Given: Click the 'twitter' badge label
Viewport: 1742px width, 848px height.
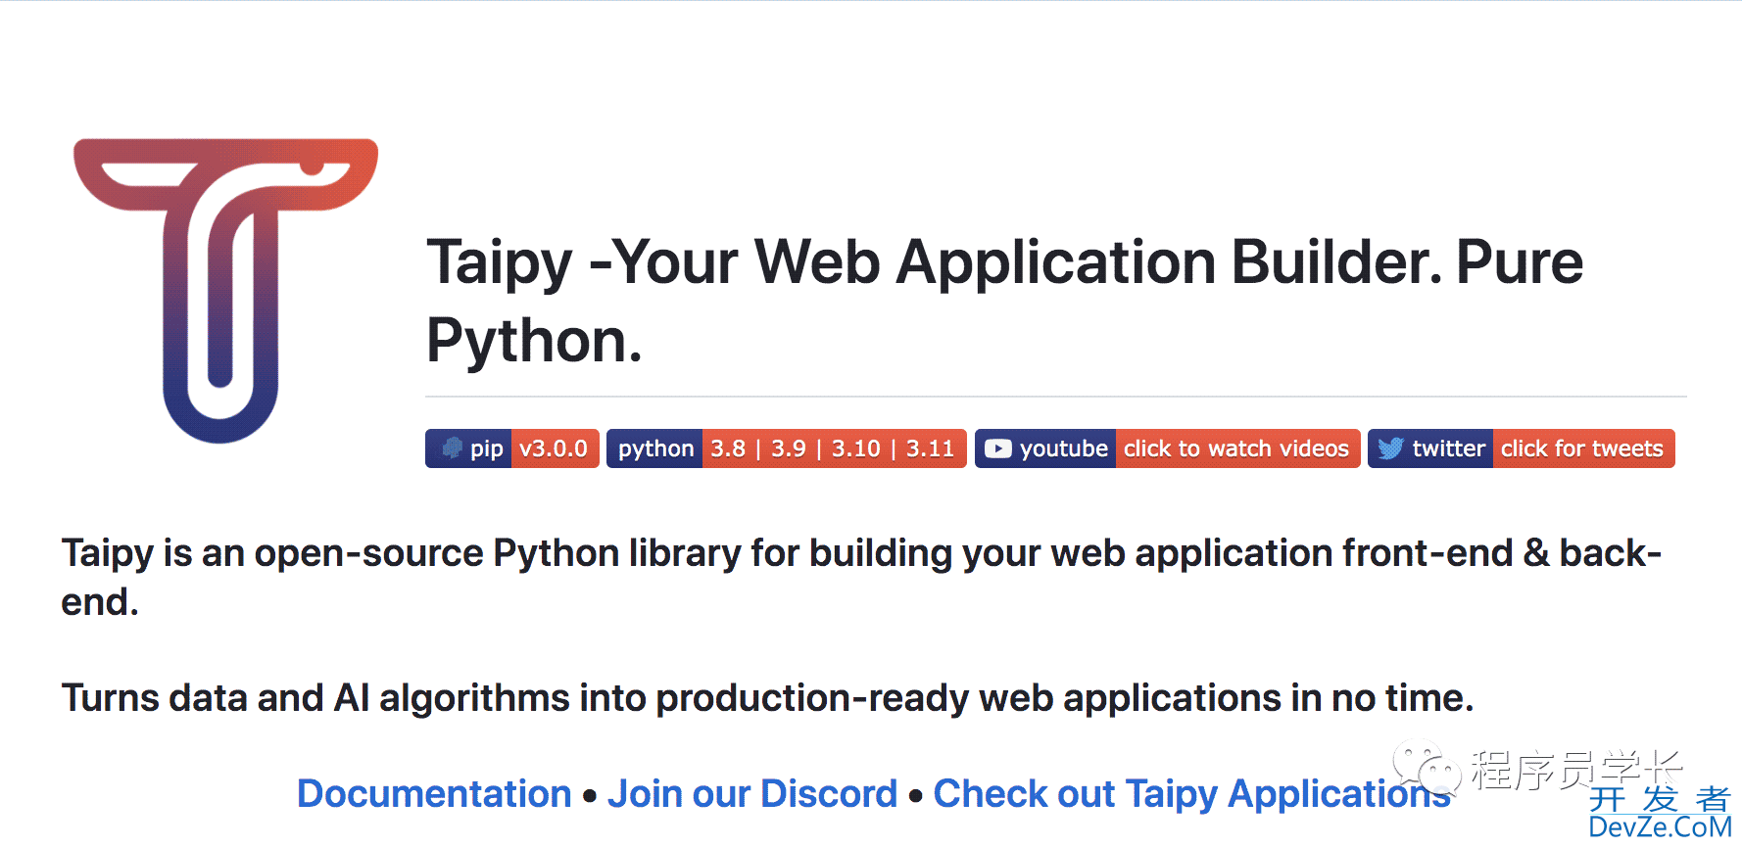Looking at the screenshot, I should click(x=1449, y=448).
